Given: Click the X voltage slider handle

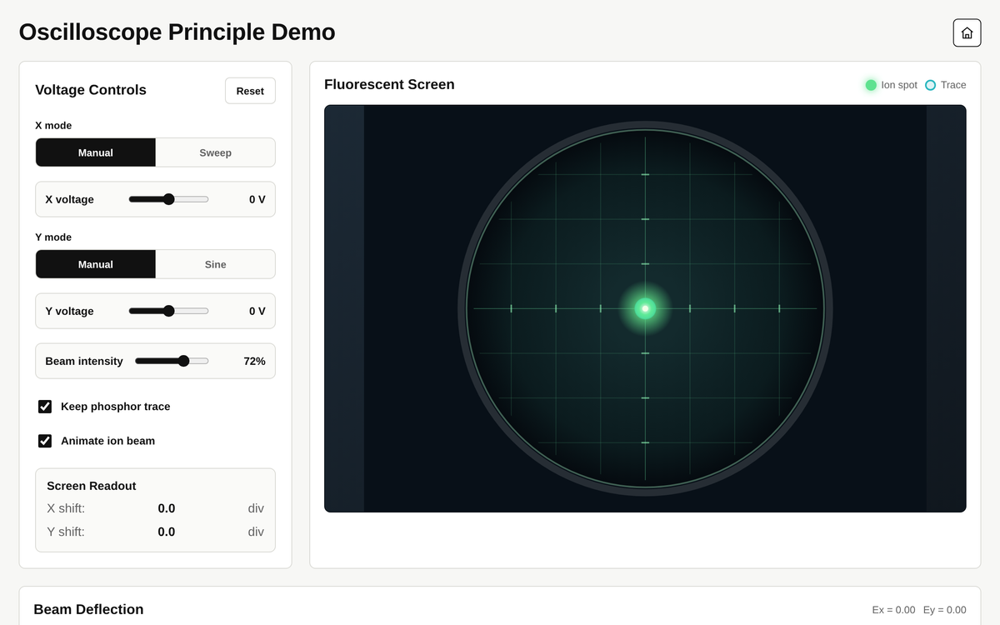Looking at the screenshot, I should (x=168, y=199).
